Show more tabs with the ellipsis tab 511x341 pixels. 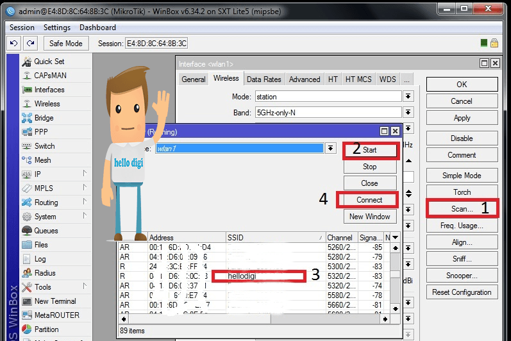tap(406, 79)
